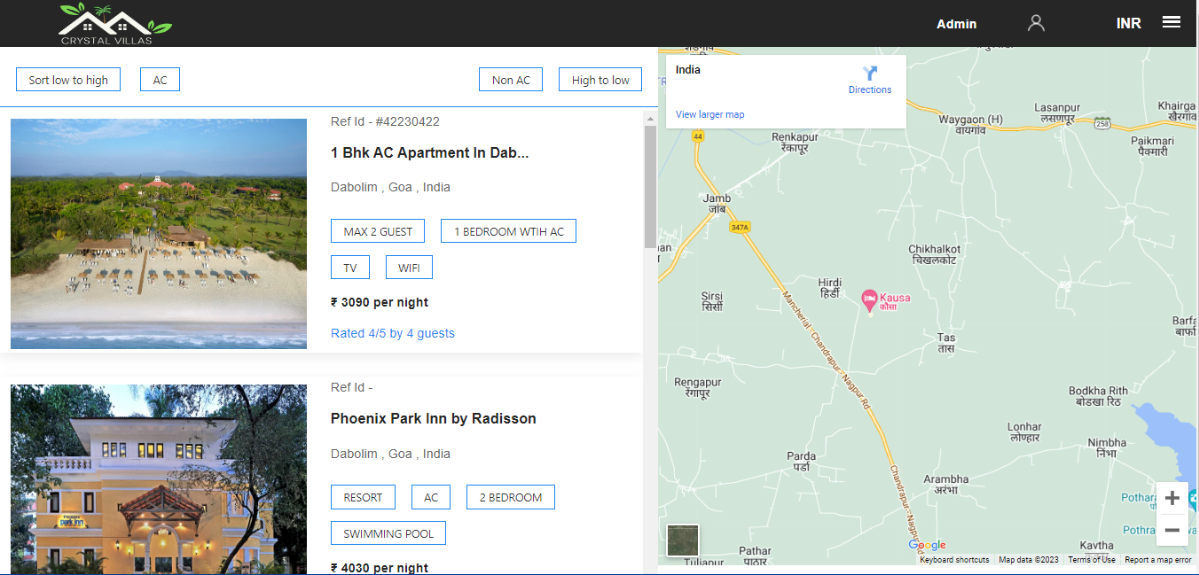
Task: Zoom out on the map
Action: point(1172,529)
